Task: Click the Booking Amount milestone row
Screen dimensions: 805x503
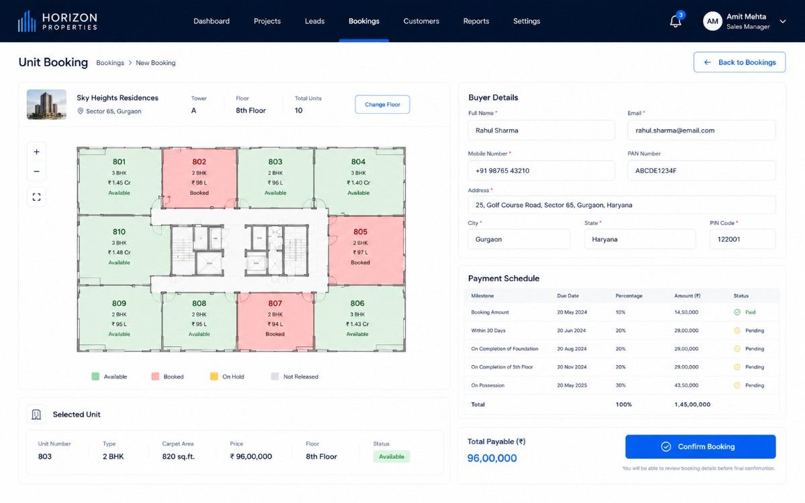Action: coord(622,312)
